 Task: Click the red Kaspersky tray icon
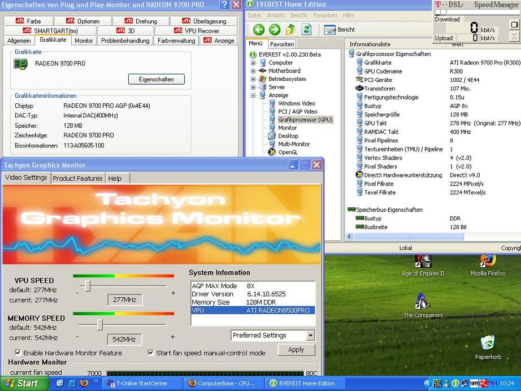(x=483, y=383)
